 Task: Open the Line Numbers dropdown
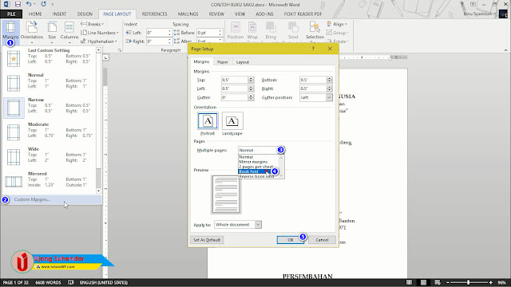(x=100, y=33)
